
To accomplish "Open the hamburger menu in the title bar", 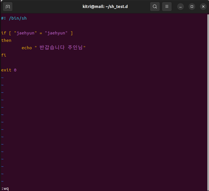I will tap(167, 7).
